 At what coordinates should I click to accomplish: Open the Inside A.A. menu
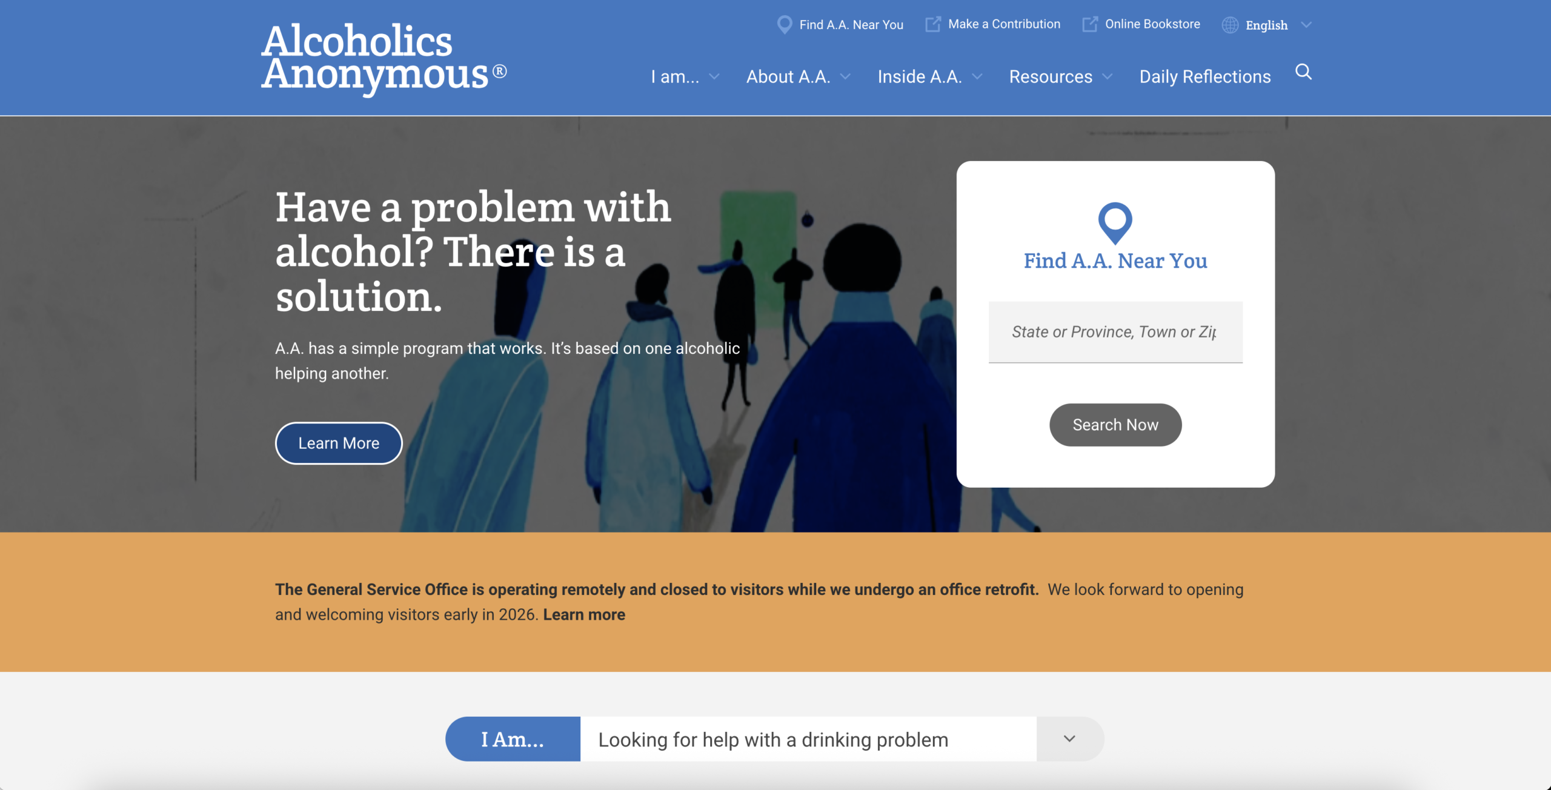tap(919, 77)
